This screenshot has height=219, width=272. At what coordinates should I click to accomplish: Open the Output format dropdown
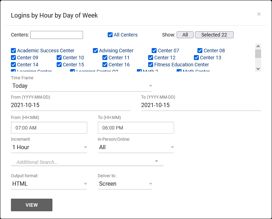pyautogui.click(x=49, y=184)
